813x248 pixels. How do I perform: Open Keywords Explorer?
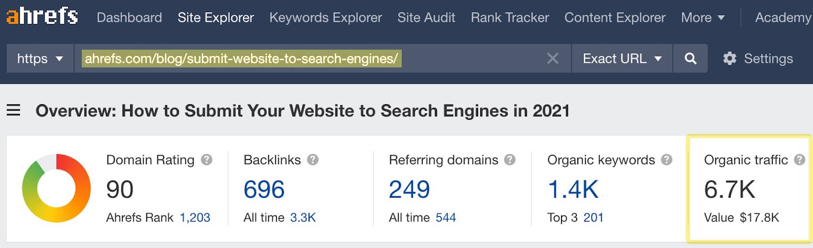(x=325, y=17)
